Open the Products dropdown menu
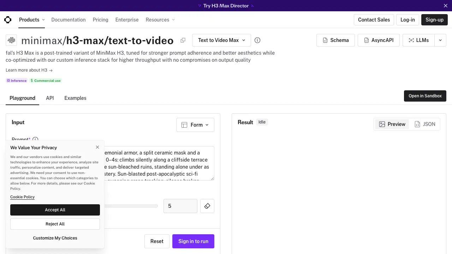Viewport: 452px width, 254px height. tap(32, 20)
